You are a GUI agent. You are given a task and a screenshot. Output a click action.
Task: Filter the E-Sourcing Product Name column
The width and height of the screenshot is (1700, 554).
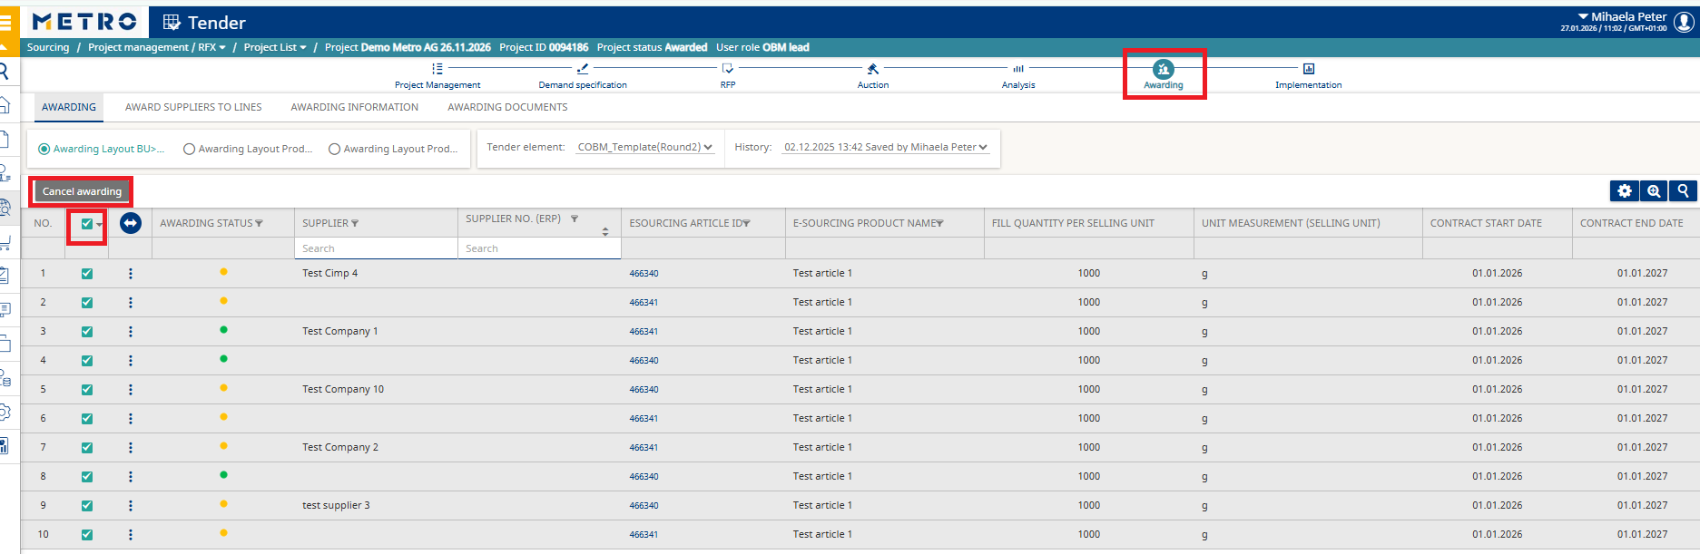[940, 223]
